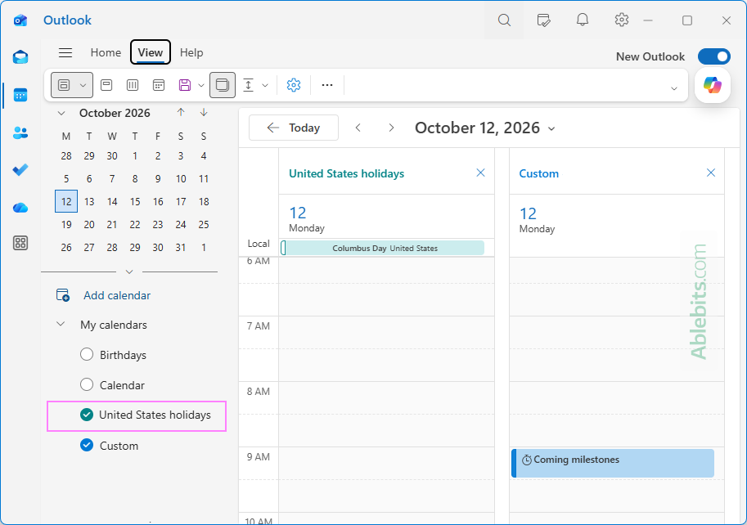Click the Add calendar icon
Viewport: 747px width, 525px height.
tap(63, 295)
